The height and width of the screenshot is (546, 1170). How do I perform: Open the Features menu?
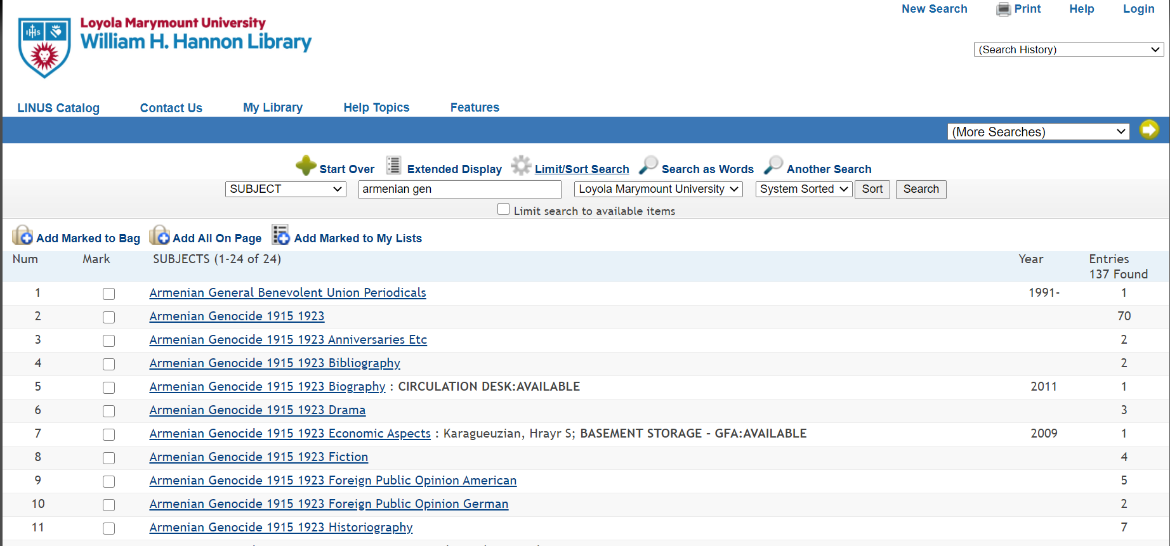(x=475, y=108)
